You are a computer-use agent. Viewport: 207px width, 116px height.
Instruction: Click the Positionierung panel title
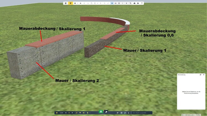182,75
